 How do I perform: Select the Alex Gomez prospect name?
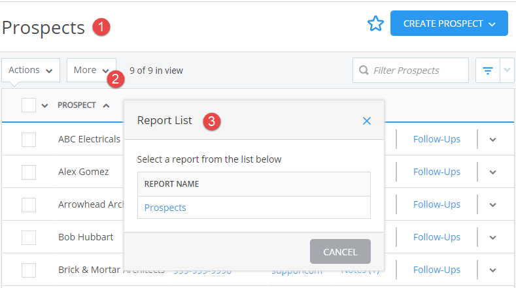(x=83, y=172)
